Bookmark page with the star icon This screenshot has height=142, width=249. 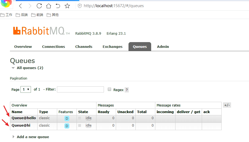pos(67,6)
